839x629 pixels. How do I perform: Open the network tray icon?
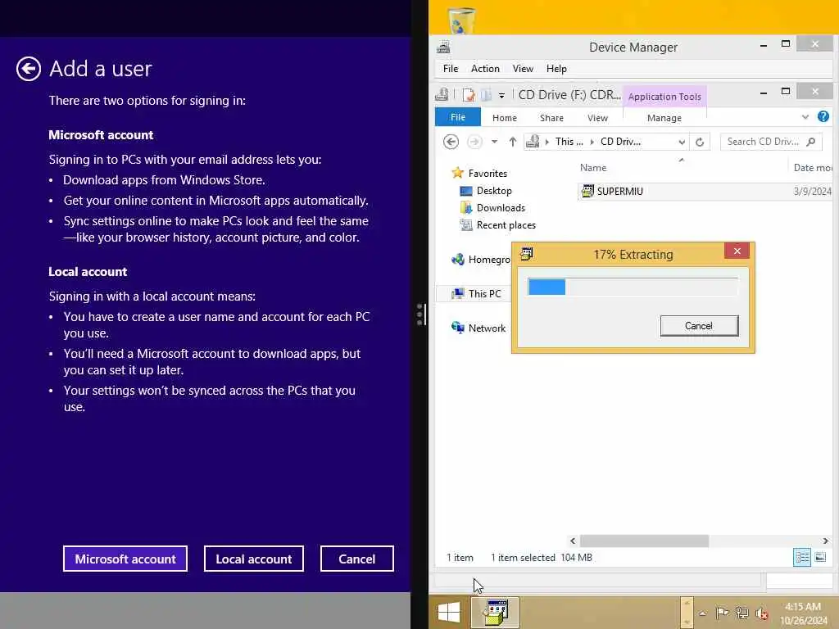741,613
